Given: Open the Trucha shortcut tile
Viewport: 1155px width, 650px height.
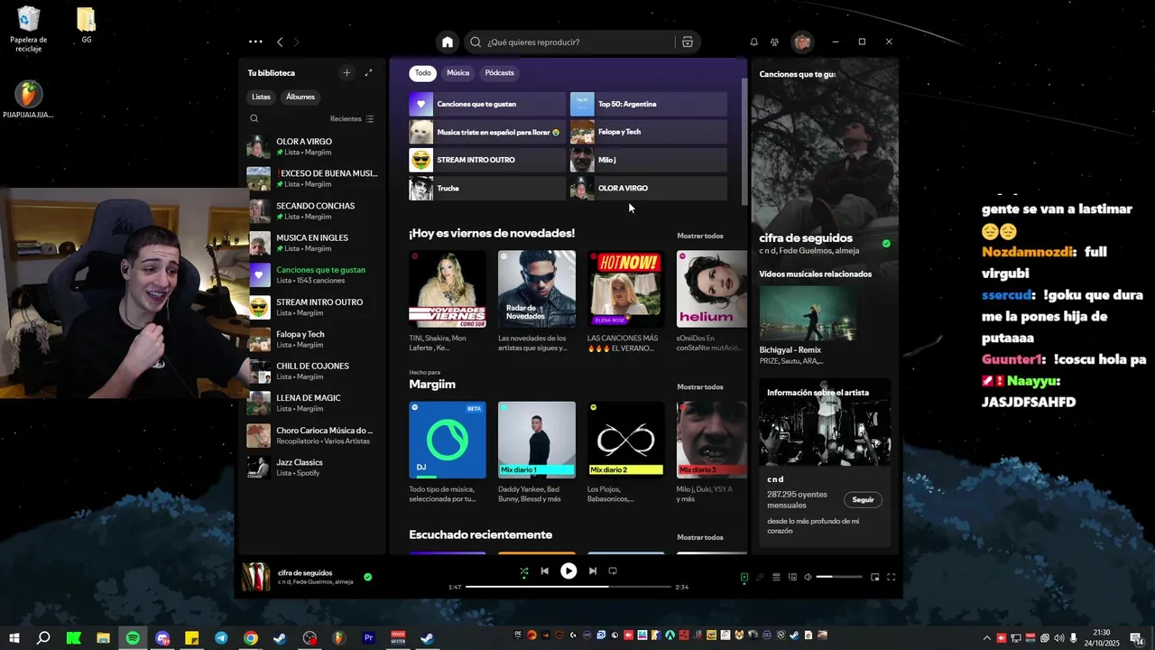Looking at the screenshot, I should click(487, 188).
